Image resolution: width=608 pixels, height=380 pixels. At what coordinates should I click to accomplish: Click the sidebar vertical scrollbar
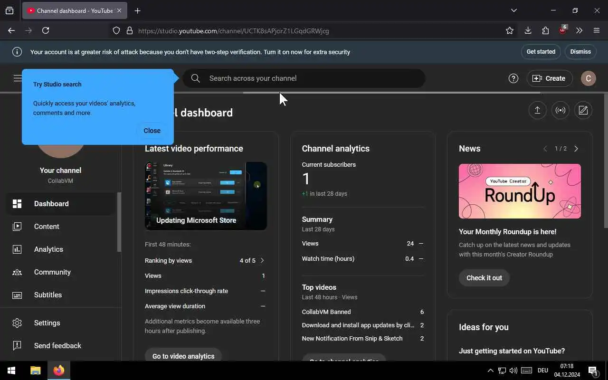[119, 222]
